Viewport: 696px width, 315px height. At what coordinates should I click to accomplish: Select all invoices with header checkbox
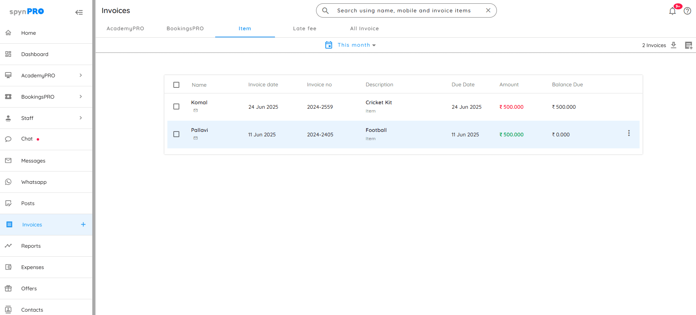176,85
